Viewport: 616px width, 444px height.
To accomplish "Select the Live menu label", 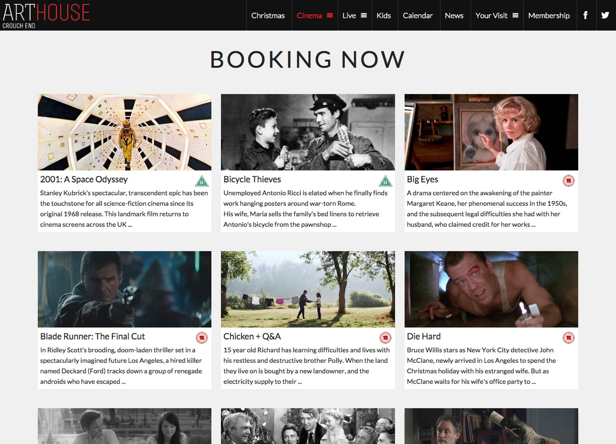I will [x=349, y=15].
